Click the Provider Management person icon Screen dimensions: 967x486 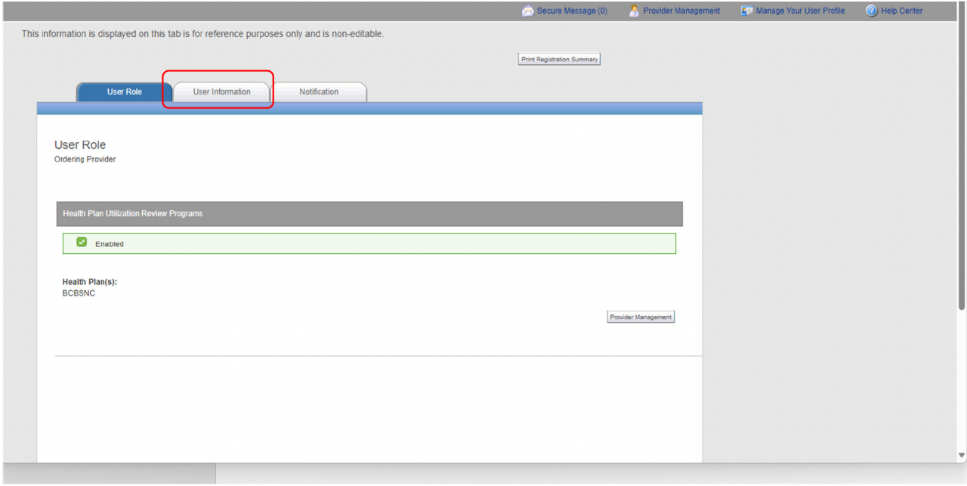point(634,11)
